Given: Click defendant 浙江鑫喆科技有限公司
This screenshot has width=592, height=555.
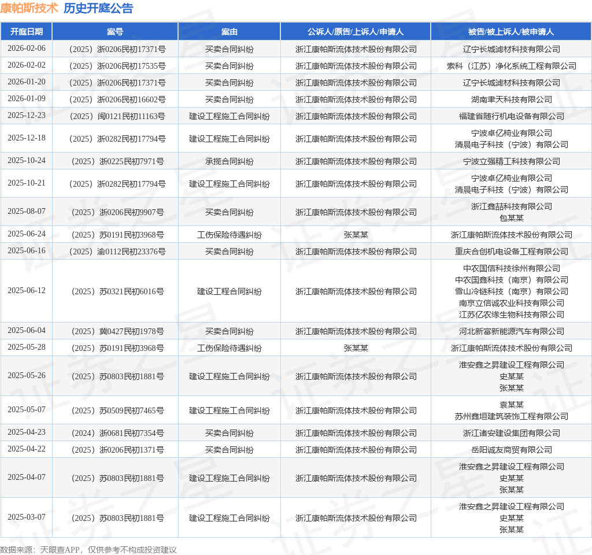Looking at the screenshot, I should point(511,207).
